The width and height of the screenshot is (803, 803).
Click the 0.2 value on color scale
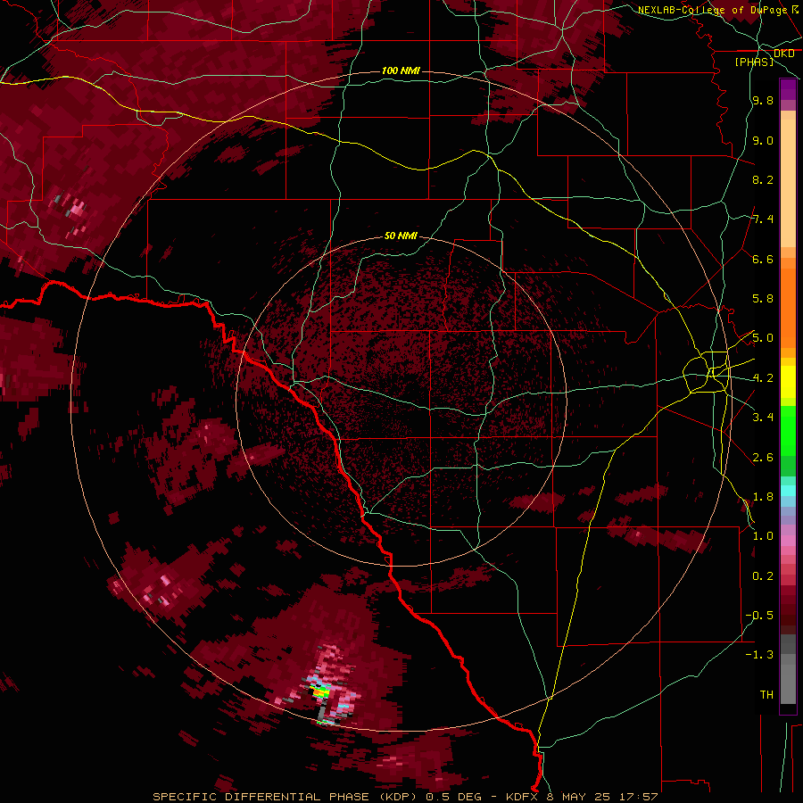coord(763,576)
